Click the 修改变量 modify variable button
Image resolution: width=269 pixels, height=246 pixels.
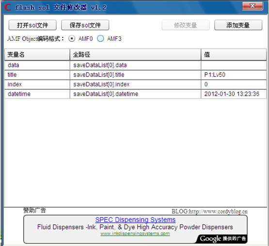coord(186,25)
